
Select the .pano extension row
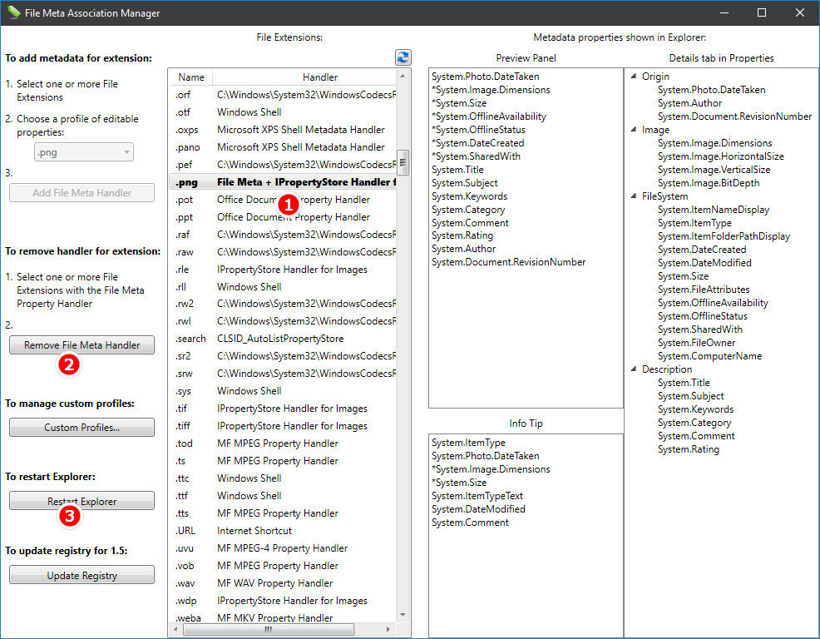[x=283, y=147]
